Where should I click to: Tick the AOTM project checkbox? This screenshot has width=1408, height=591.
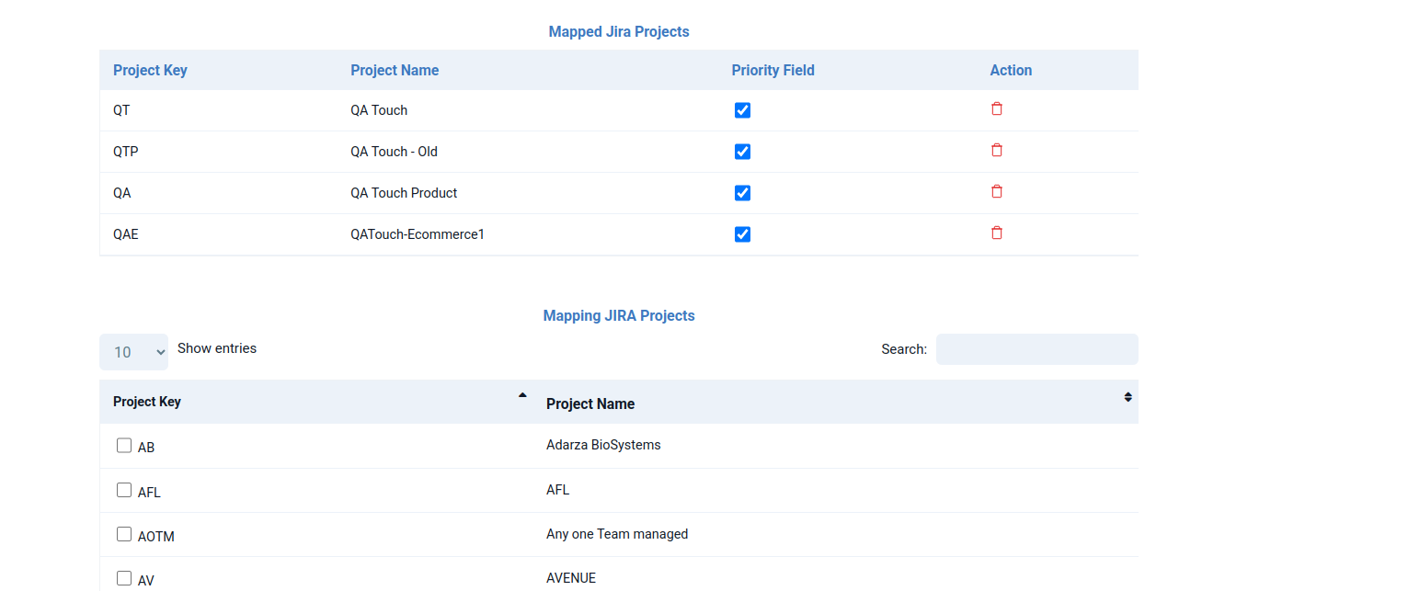(x=124, y=534)
